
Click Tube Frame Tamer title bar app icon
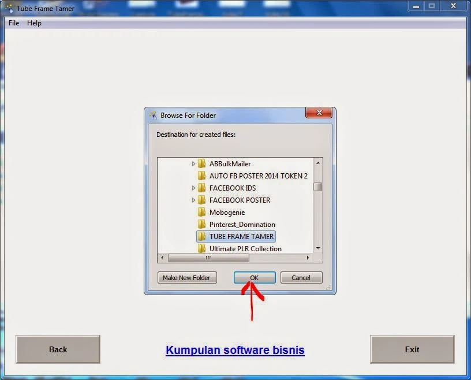tap(10, 8)
